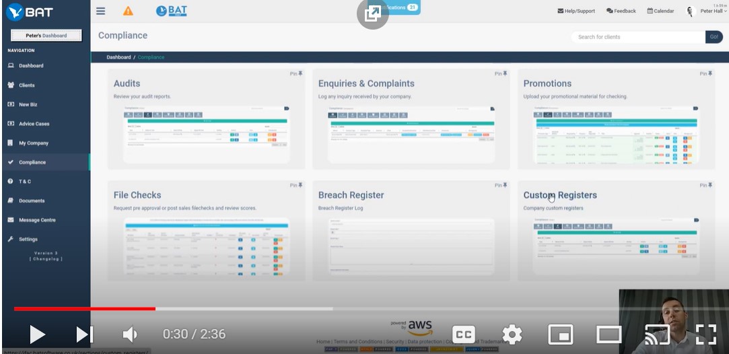Open video settings gear
This screenshot has width=729, height=354.
coord(512,334)
